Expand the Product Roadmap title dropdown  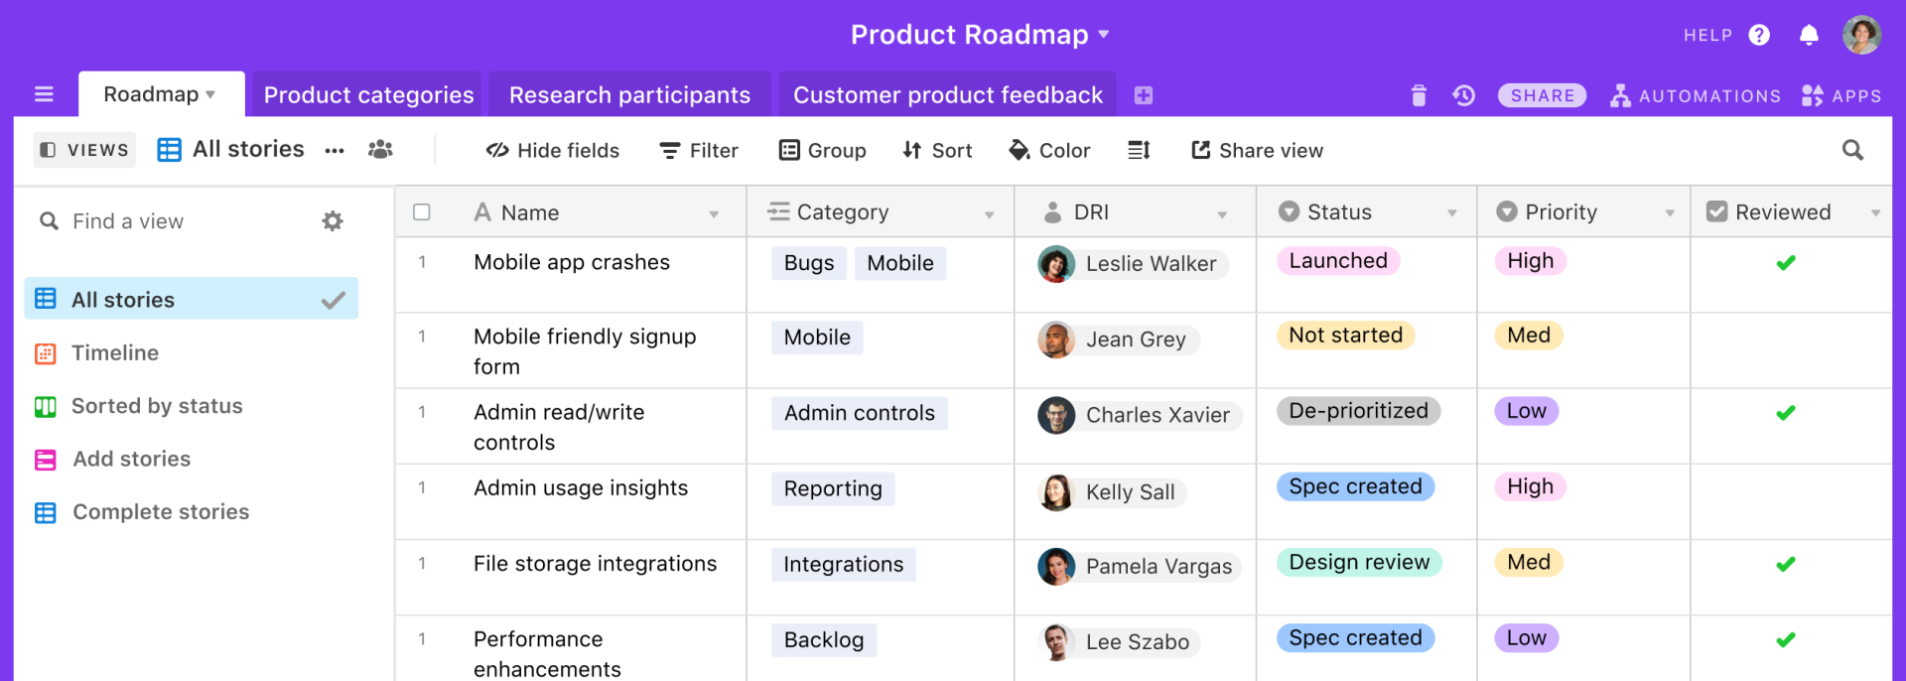pyautogui.click(x=1103, y=35)
